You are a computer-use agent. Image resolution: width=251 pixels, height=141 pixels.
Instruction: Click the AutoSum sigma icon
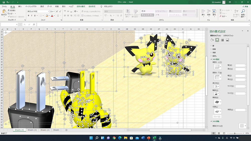(221, 10)
